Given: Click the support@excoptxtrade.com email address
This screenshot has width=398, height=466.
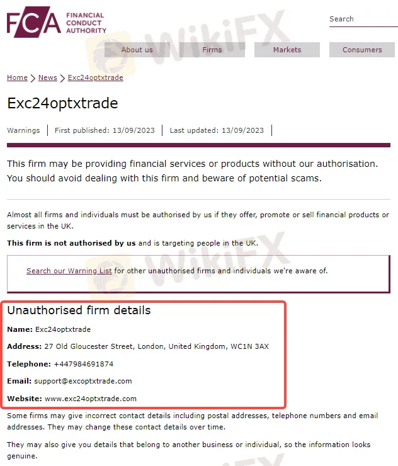Looking at the screenshot, I should (x=83, y=381).
